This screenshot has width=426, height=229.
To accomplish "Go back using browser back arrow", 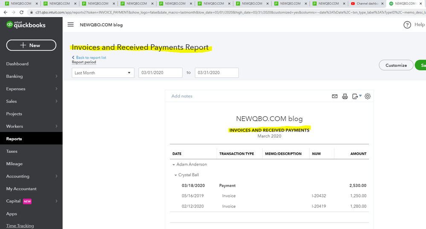I will [x=5, y=12].
